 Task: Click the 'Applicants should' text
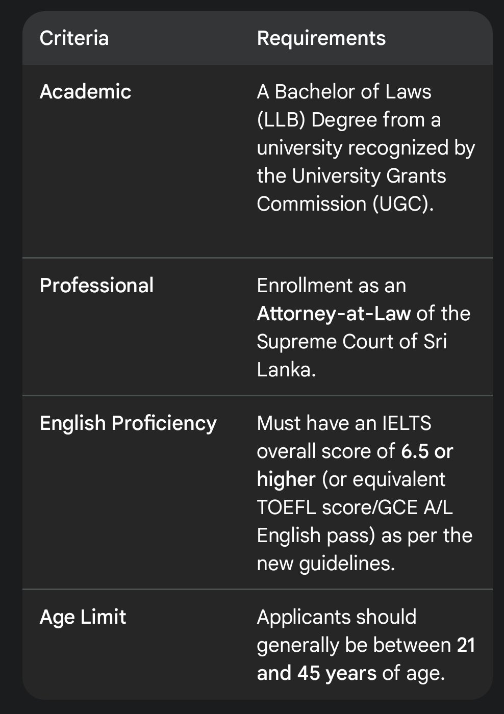click(x=336, y=617)
